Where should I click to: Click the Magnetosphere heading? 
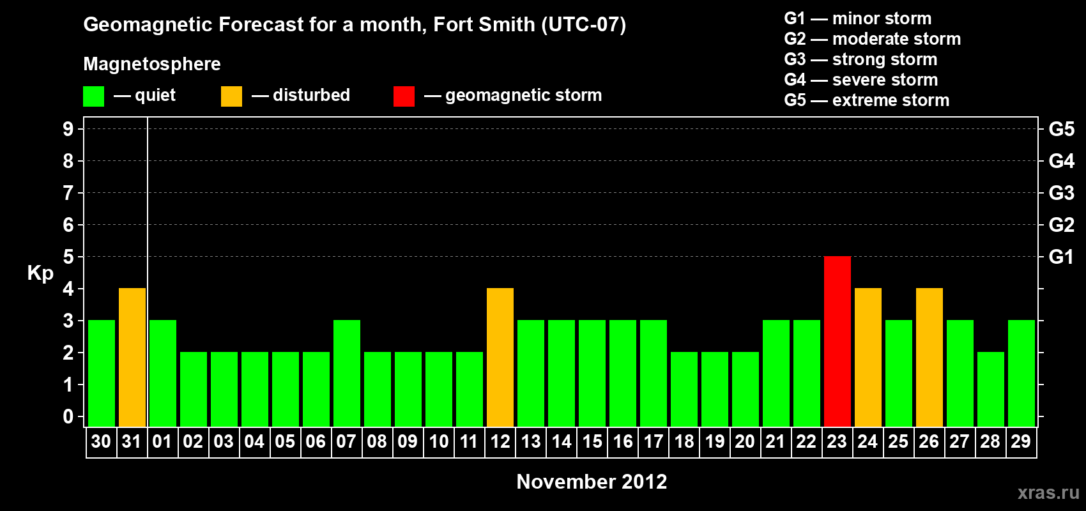152,65
